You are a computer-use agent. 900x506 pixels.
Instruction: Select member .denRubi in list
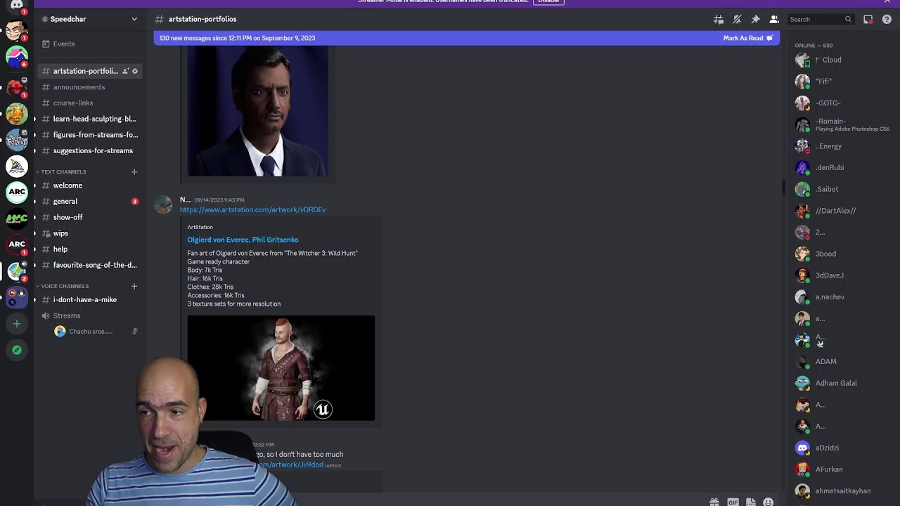tap(840, 168)
